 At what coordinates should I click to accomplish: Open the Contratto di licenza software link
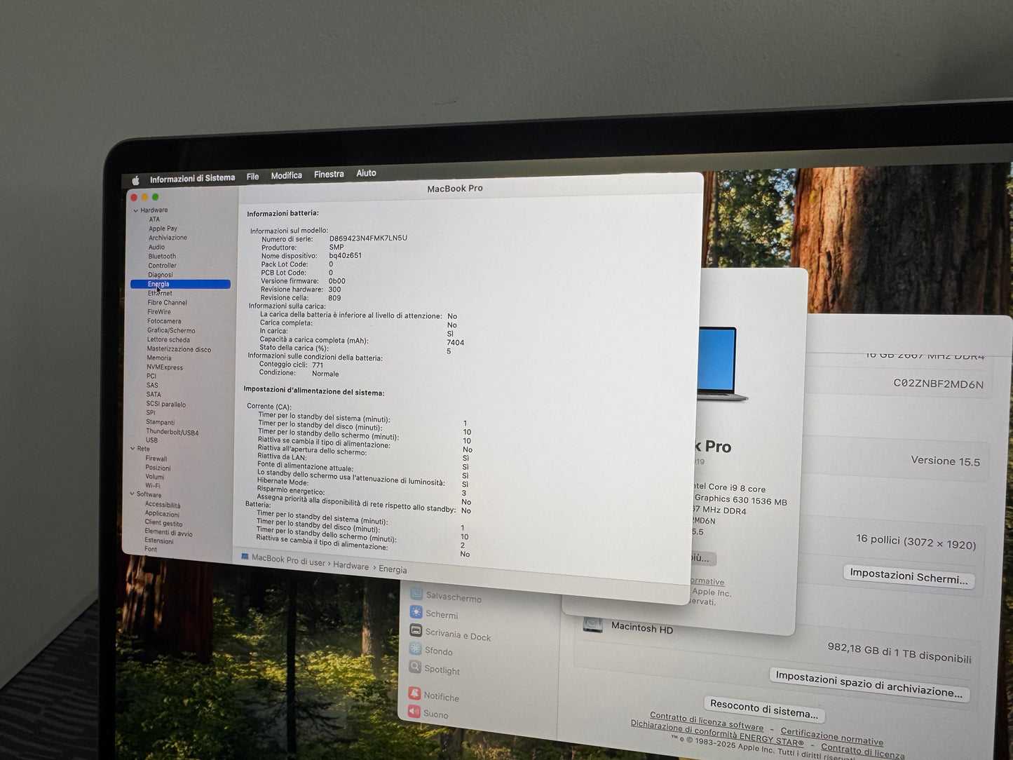coord(706,721)
